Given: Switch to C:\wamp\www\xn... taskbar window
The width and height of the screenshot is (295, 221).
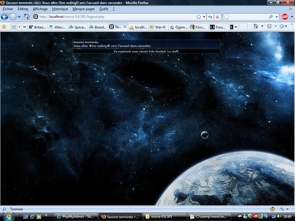Looking at the screenshot, I should click(x=209, y=217).
